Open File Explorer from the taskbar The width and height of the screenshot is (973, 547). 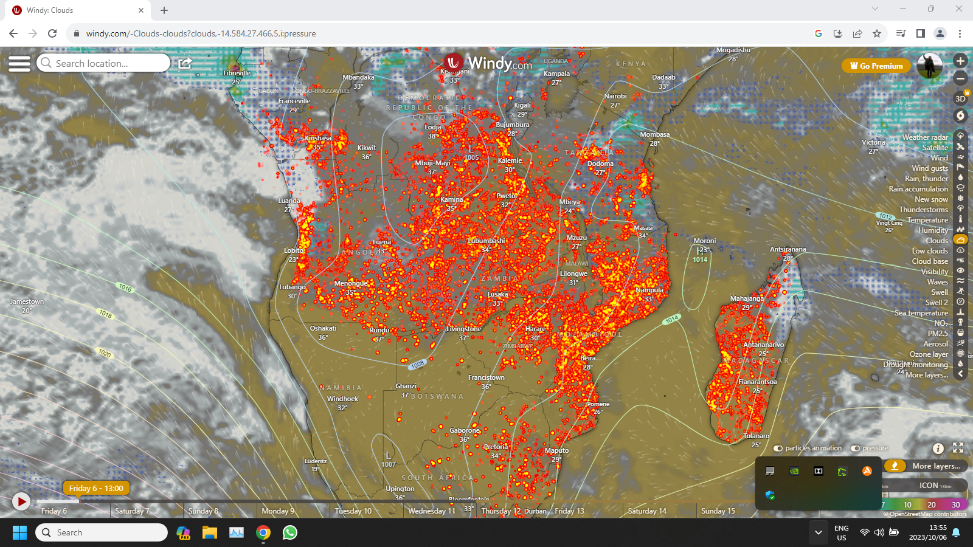click(210, 532)
